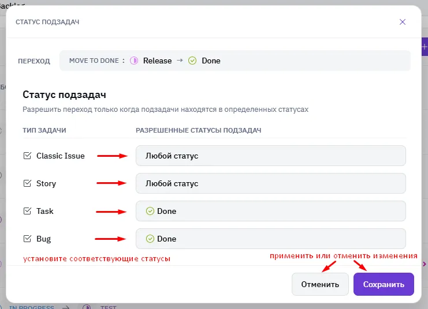Click the Task type label
The height and width of the screenshot is (309, 428).
(x=45, y=211)
